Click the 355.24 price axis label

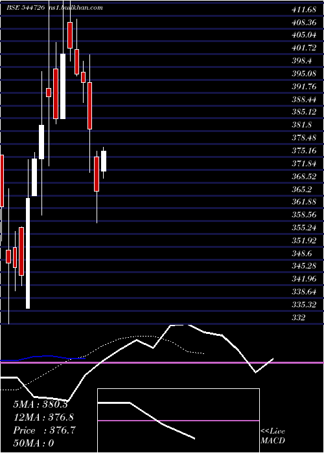coord(304,227)
